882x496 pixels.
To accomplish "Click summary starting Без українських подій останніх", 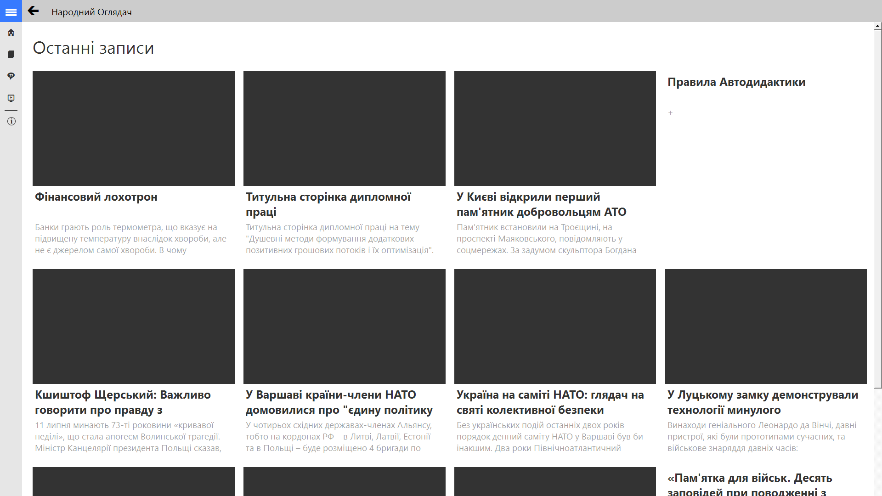I will (x=550, y=437).
